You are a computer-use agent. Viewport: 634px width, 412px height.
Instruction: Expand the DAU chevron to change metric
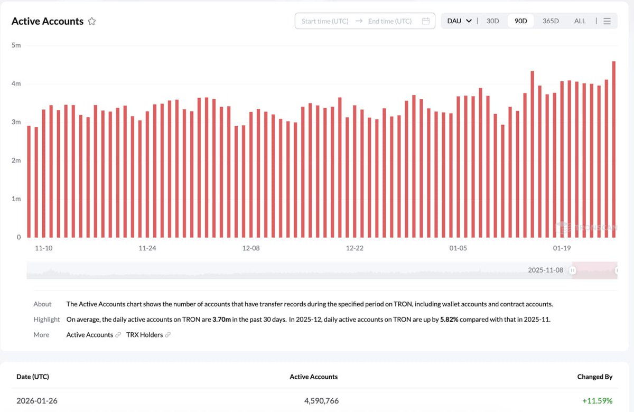point(469,21)
